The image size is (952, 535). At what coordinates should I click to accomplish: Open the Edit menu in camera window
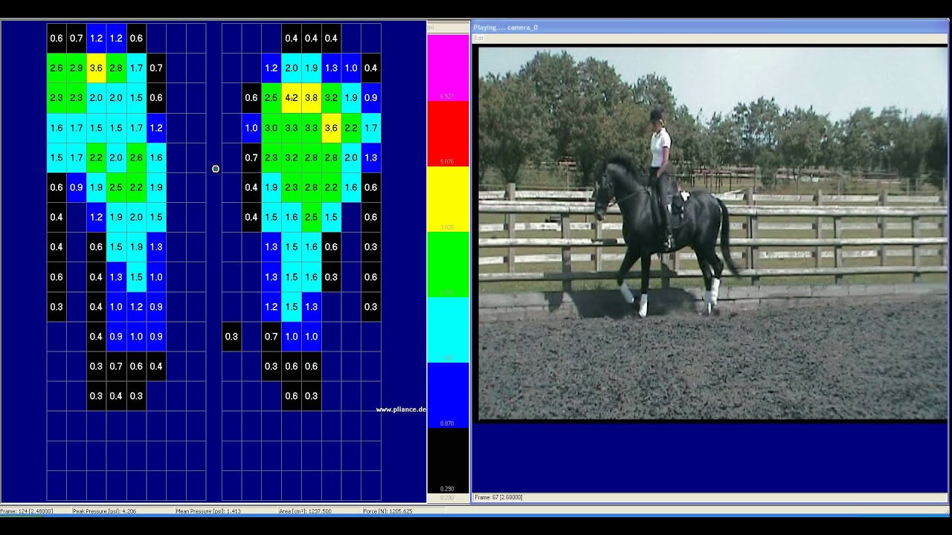click(x=479, y=37)
